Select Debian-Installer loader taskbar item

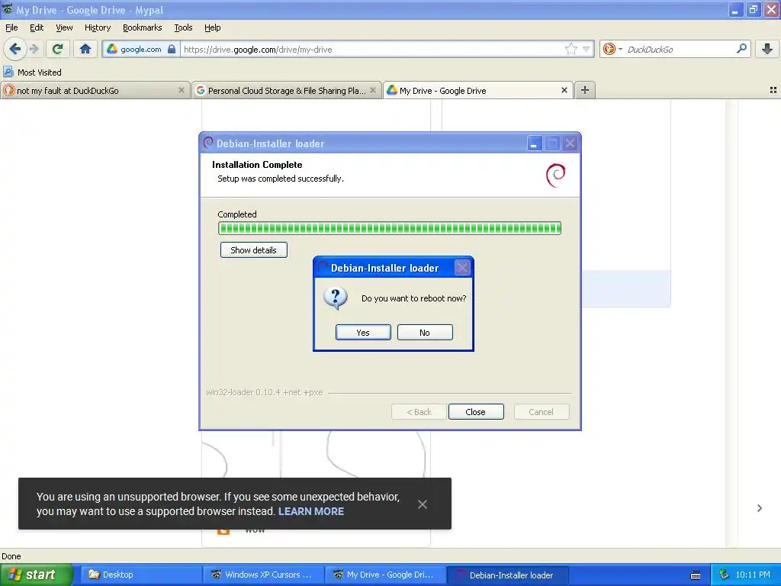click(x=507, y=575)
